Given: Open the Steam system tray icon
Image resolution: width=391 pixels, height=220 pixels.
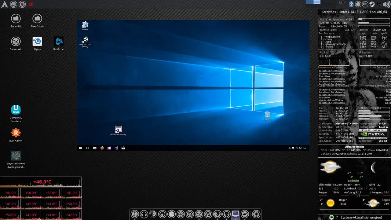Looking at the screenshot, I should (x=372, y=4).
